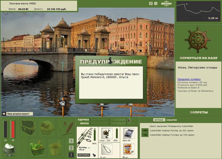Select the Holiday fishing rod thumbnail
Viewport: 222px width, 159px height.
tap(85, 137)
